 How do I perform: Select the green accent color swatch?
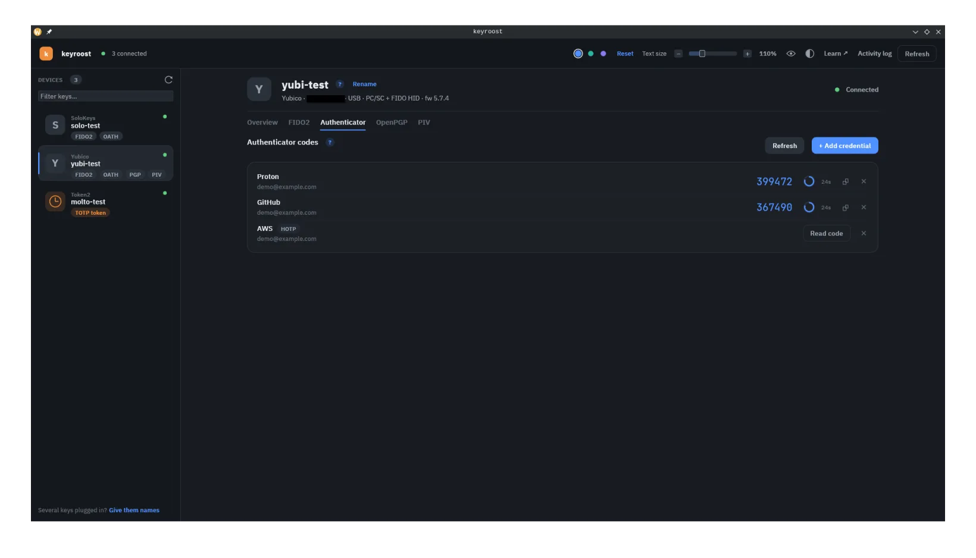tap(590, 54)
